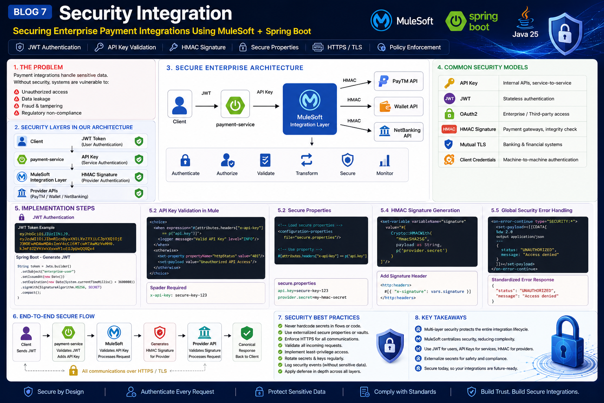
Task: Click the Authenticate lock icon
Action: pos(185,161)
